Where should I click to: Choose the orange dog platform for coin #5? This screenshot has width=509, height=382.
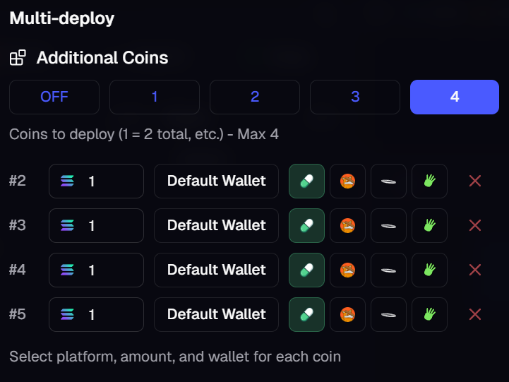pos(347,315)
